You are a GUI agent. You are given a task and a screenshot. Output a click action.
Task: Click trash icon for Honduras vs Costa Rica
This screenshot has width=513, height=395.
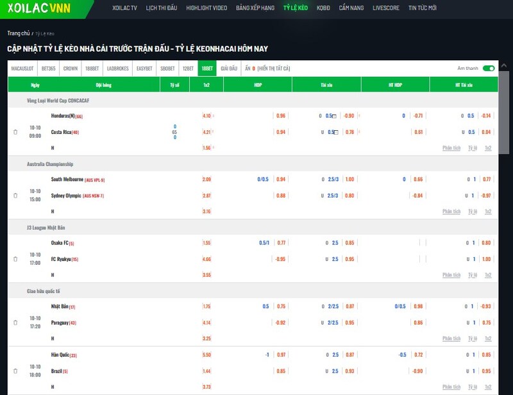click(15, 132)
